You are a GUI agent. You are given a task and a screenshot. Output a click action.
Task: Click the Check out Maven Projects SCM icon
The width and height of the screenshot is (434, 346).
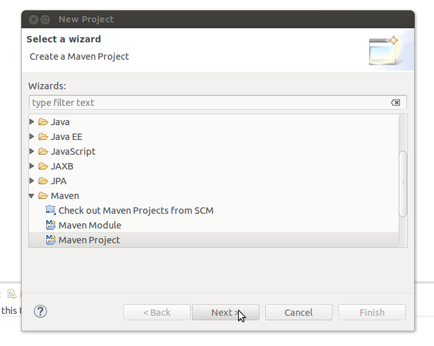(51, 211)
